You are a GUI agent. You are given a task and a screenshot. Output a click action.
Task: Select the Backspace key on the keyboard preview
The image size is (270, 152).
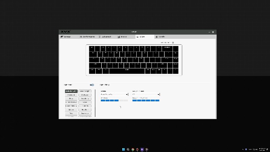167,49
